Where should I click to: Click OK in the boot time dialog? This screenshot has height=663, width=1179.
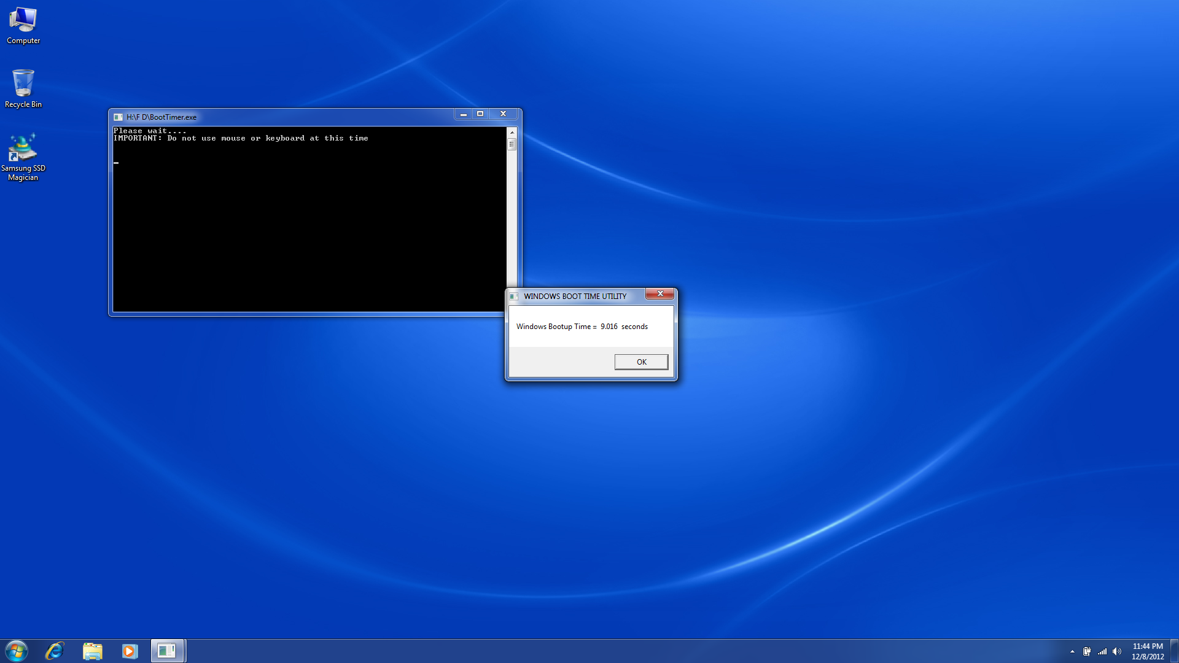[641, 362]
